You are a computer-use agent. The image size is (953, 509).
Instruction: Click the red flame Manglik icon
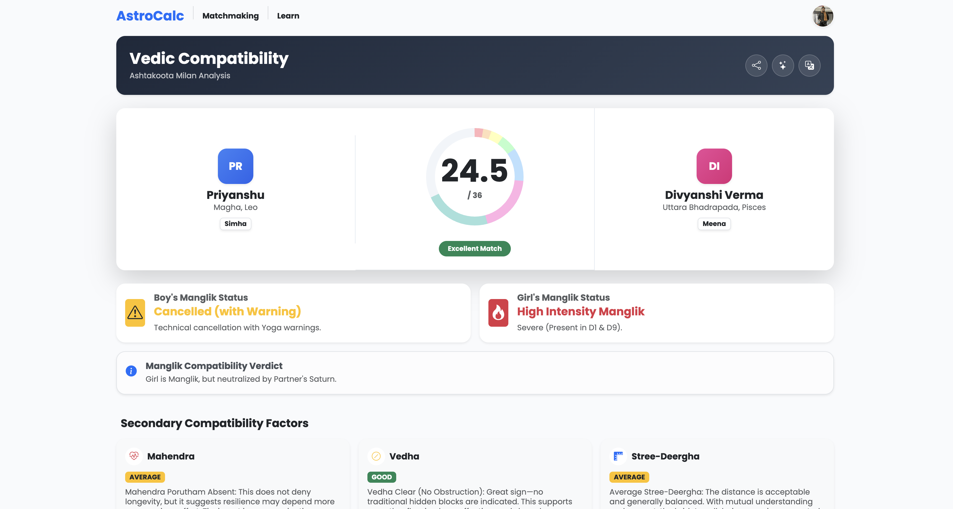498,313
